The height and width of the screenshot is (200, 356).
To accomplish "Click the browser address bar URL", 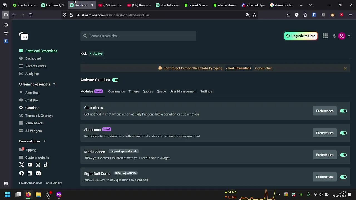I will (115, 15).
